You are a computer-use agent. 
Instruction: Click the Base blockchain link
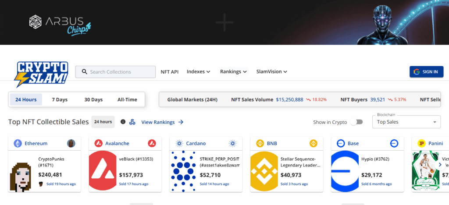click(x=353, y=143)
